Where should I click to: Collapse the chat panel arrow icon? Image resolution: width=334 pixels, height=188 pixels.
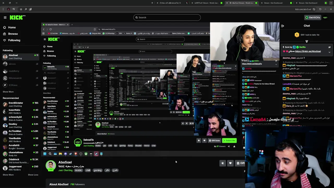pos(282,26)
